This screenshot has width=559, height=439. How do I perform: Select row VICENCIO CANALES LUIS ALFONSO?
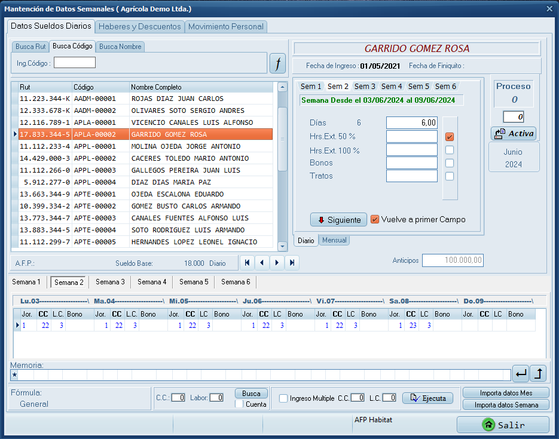(x=145, y=122)
